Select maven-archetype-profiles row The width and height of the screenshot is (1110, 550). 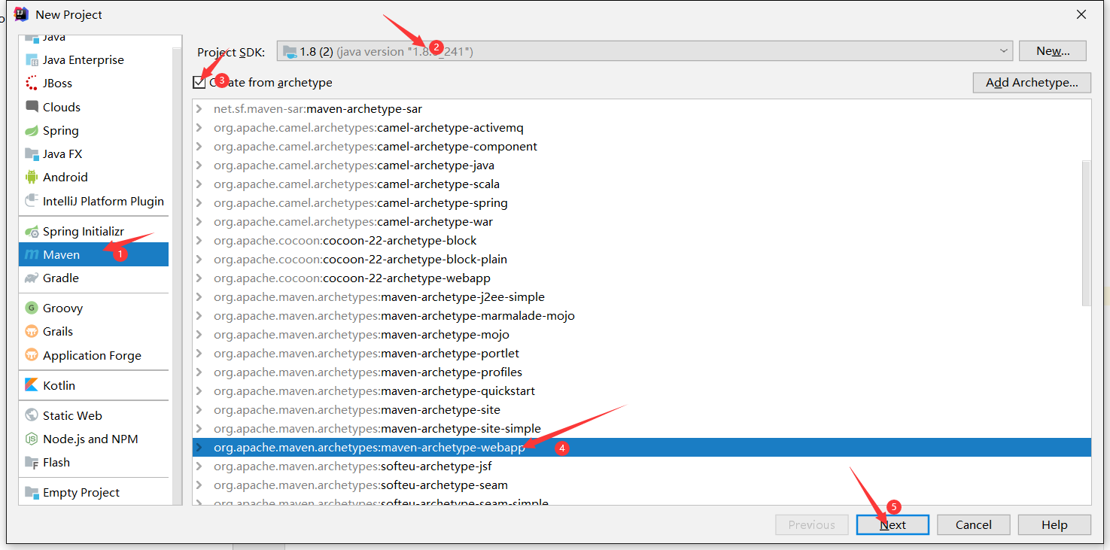[642, 372]
